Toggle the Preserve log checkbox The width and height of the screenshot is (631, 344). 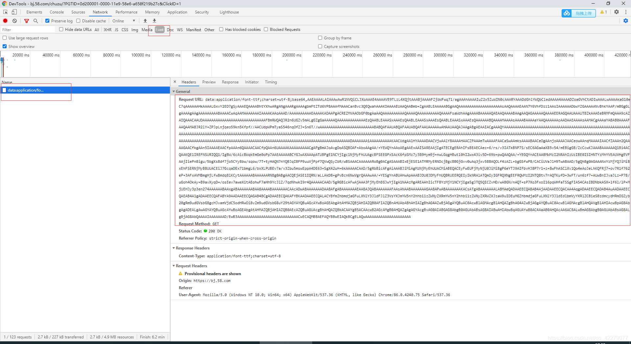47,21
